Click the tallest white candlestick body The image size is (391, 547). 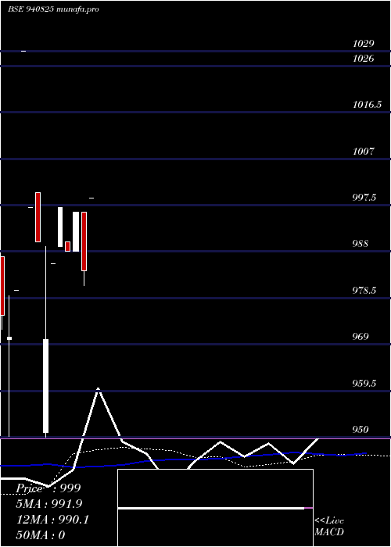pos(45,386)
